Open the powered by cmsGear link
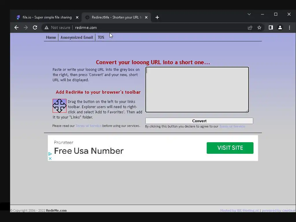 pyautogui.click(x=279, y=210)
